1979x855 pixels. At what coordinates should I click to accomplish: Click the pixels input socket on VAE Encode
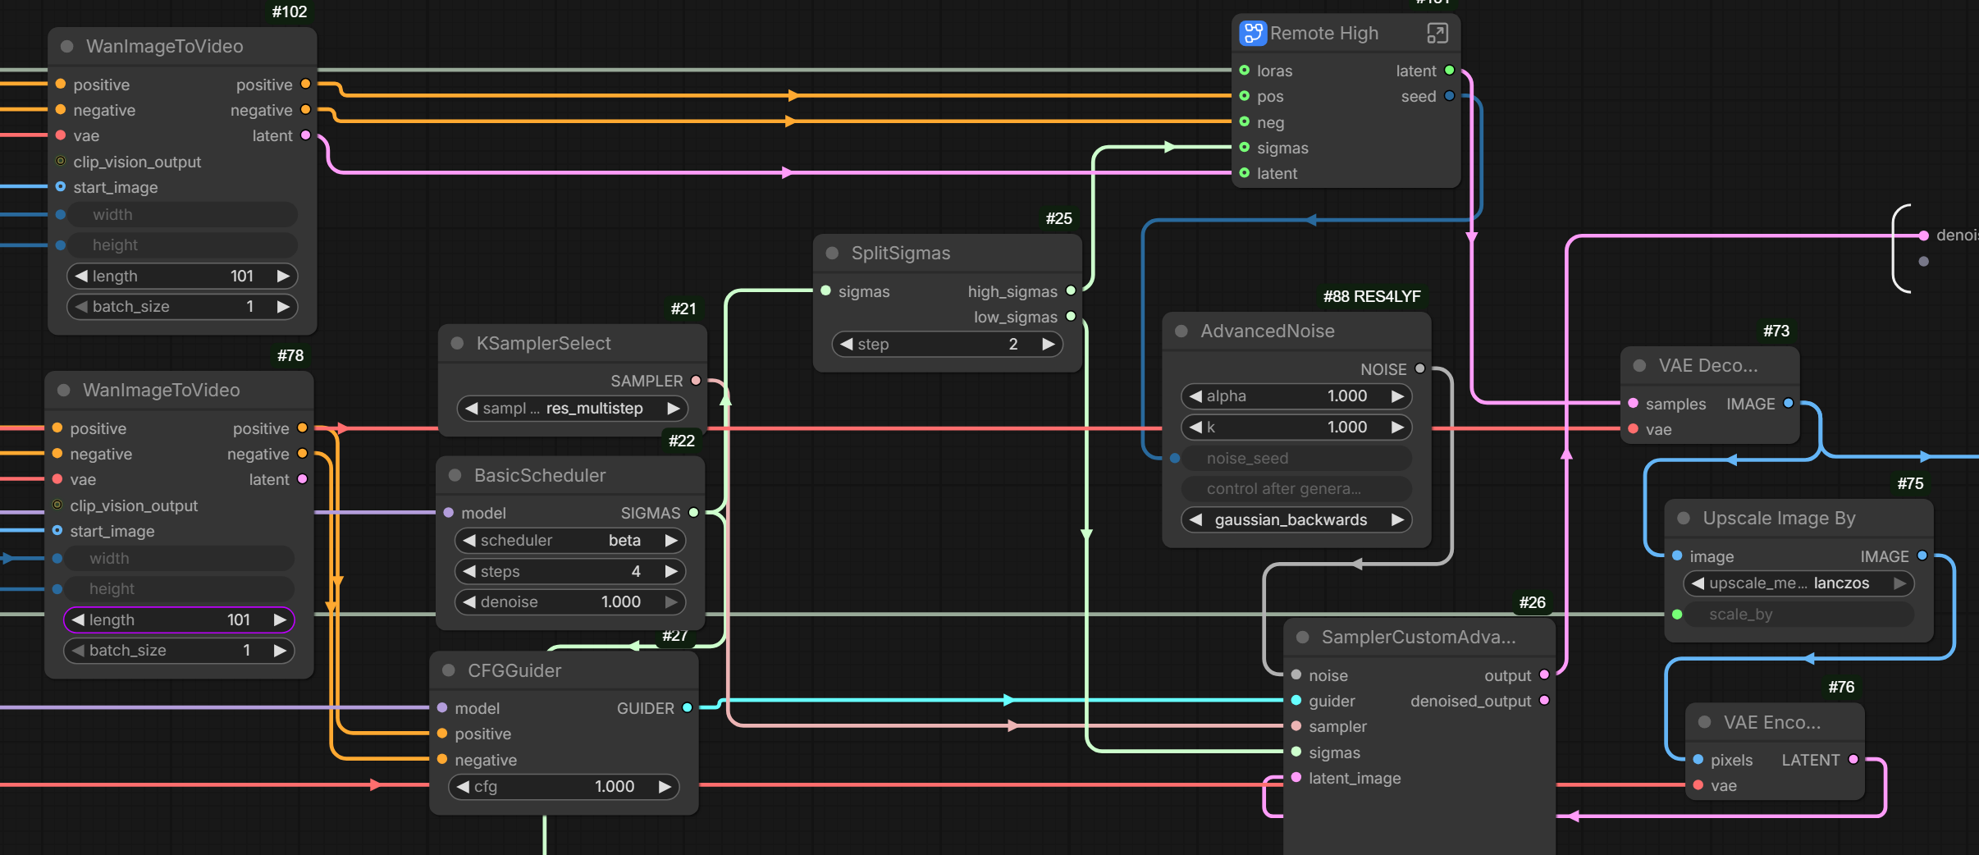point(1698,760)
